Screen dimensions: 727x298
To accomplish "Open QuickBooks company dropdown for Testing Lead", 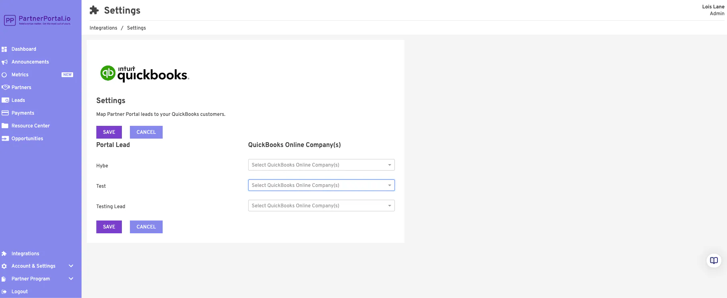I will (x=321, y=206).
